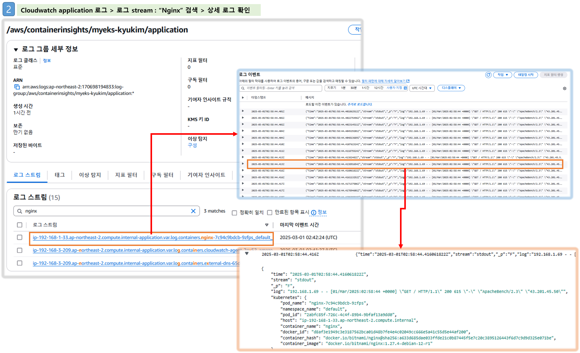Click 추가로 로드합니다 link
This screenshot has width=580, height=353.
359,104
